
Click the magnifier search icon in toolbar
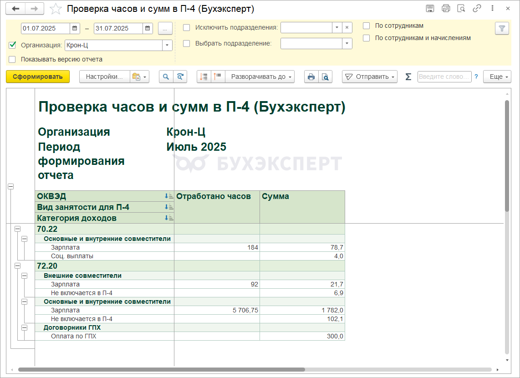pyautogui.click(x=166, y=77)
